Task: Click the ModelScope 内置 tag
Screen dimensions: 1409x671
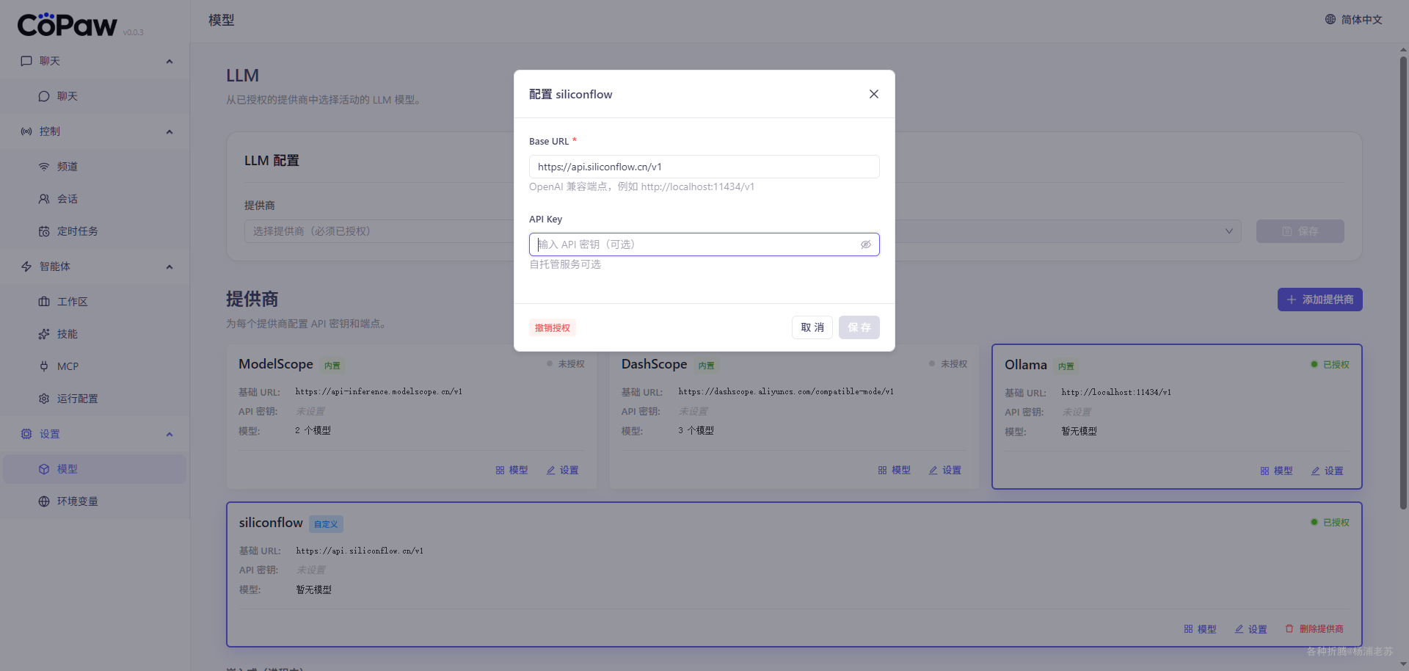Action: coord(332,365)
